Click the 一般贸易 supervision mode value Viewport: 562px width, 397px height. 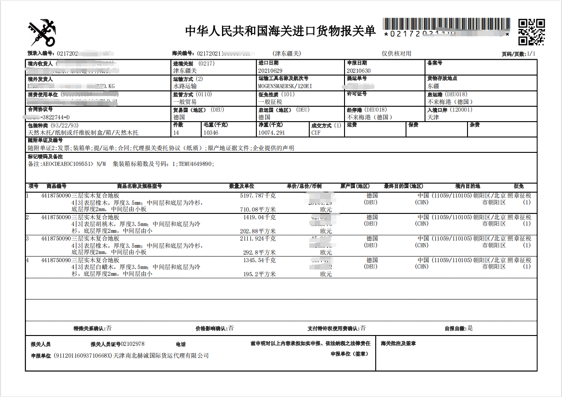[x=185, y=102]
